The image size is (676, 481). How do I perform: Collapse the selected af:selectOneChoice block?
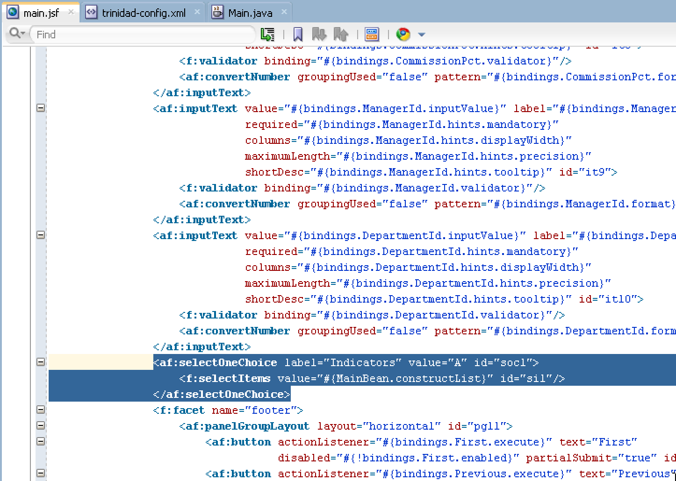(41, 362)
